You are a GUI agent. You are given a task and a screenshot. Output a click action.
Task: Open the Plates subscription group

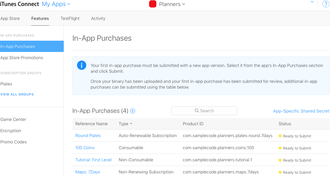(6, 84)
